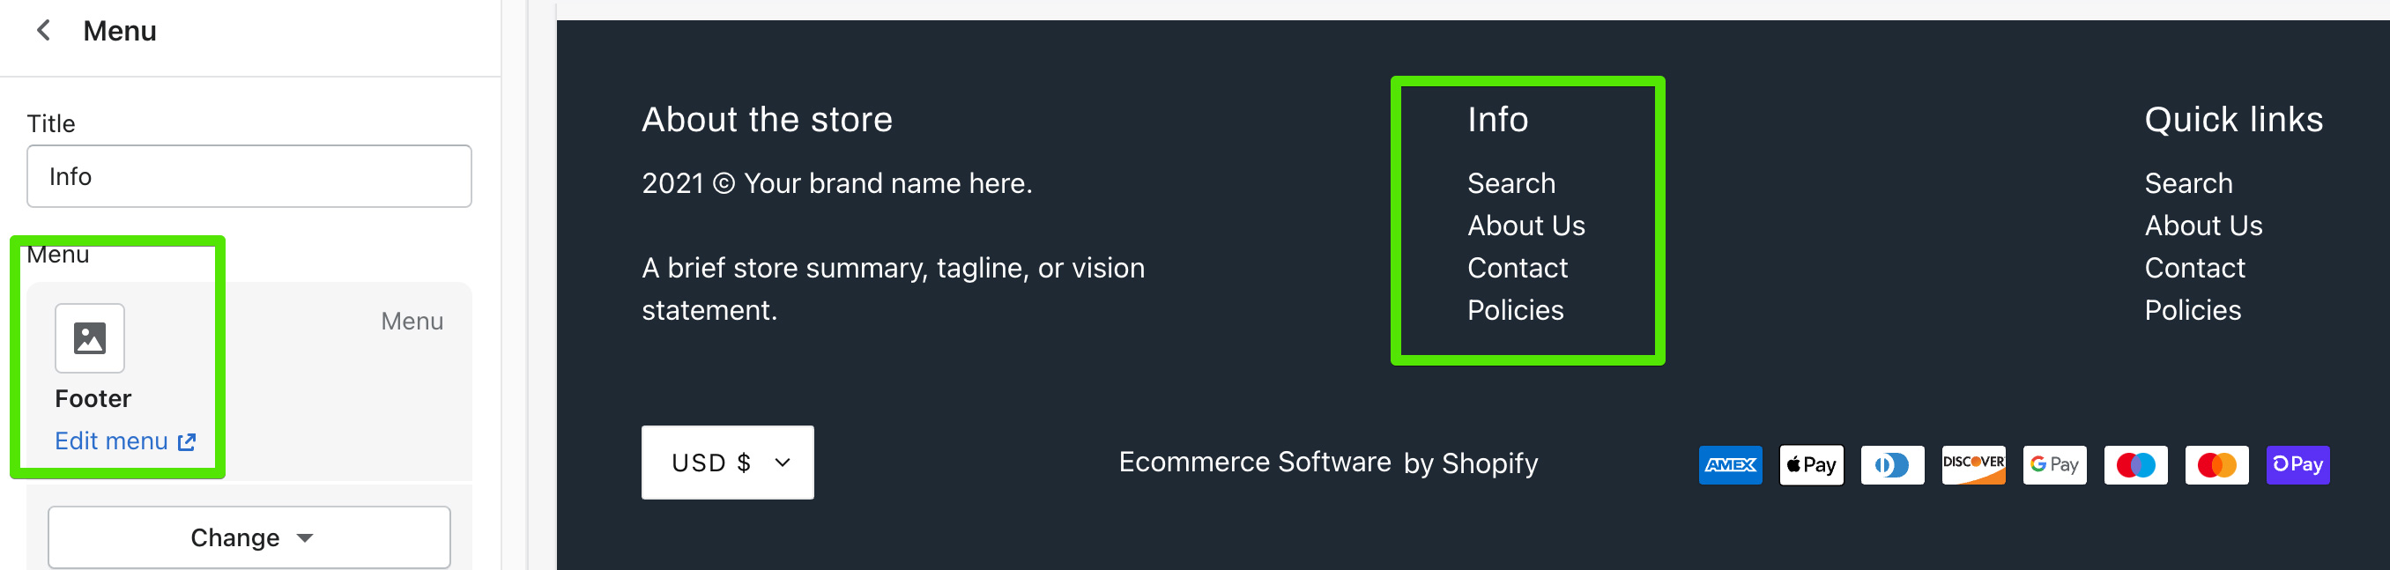Go back using the Menu back arrow
Image resolution: width=2390 pixels, height=570 pixels.
coord(42,31)
